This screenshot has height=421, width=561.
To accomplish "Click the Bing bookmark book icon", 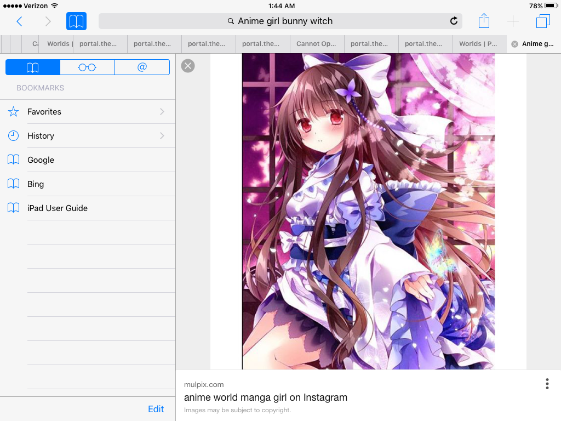I will coord(13,184).
